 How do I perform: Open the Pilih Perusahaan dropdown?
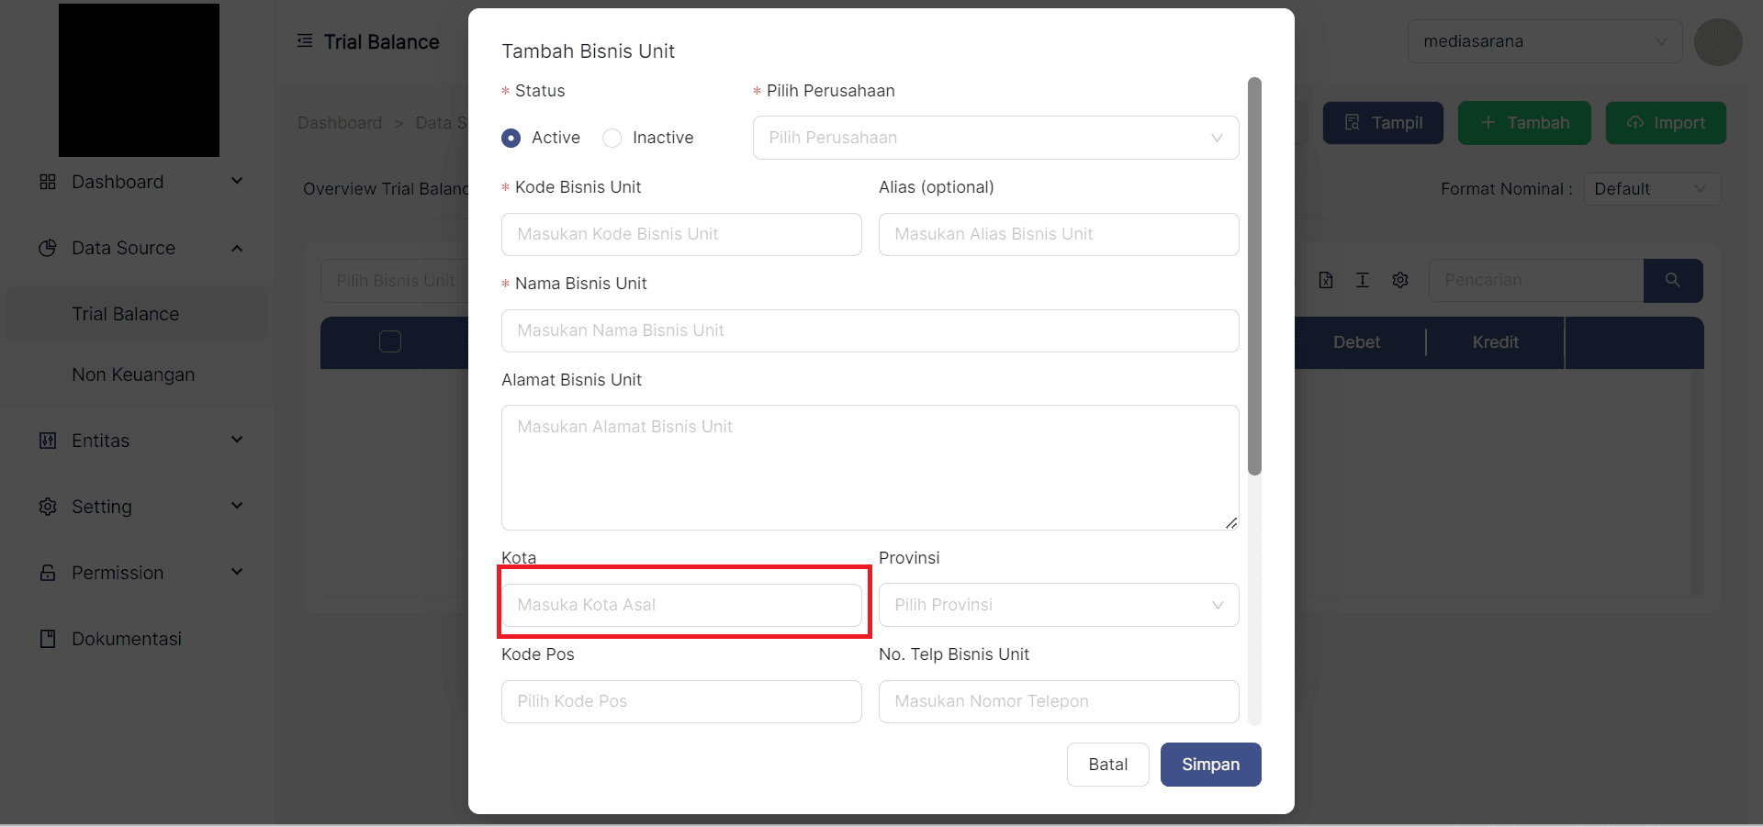pyautogui.click(x=994, y=138)
